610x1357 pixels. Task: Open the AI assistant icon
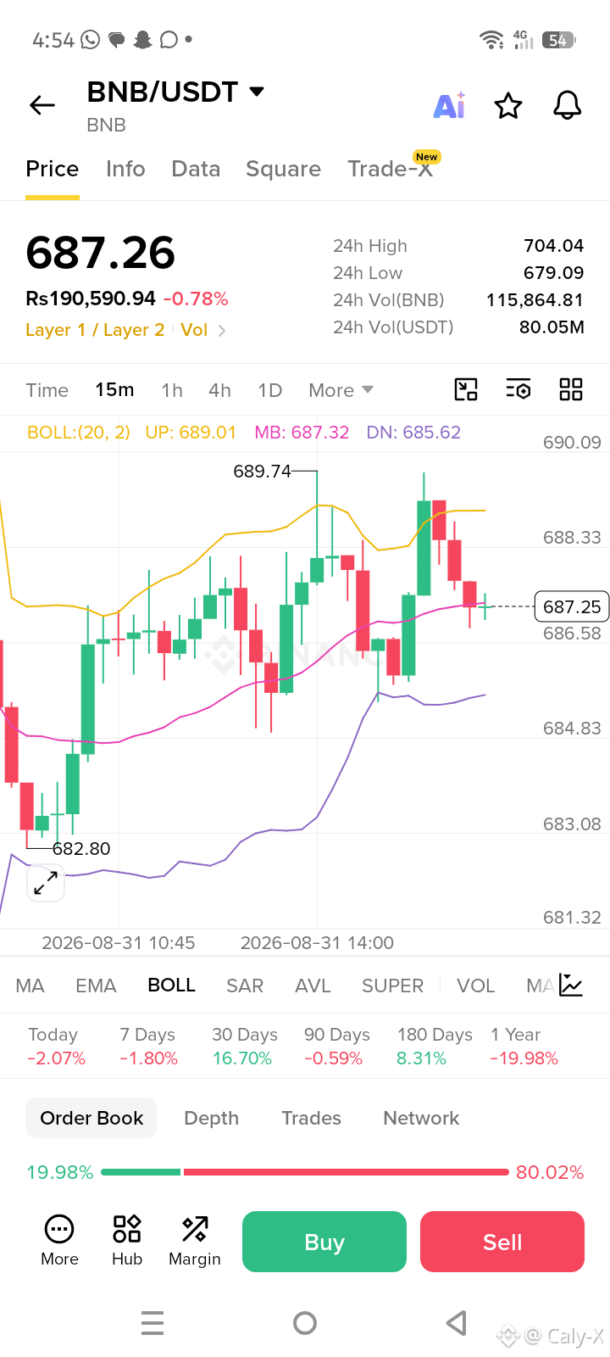click(449, 105)
